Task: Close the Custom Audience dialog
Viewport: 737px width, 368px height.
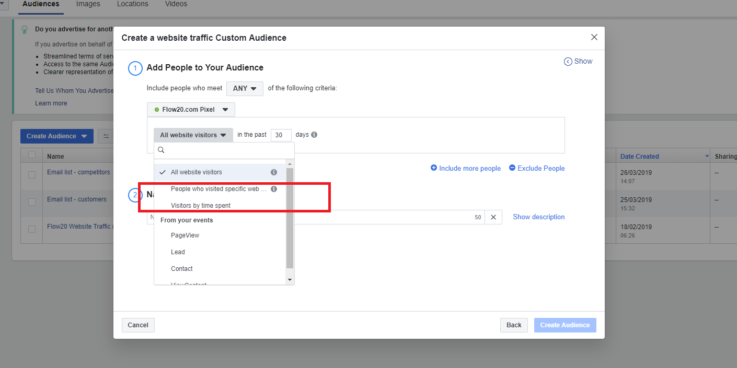Action: coord(594,37)
